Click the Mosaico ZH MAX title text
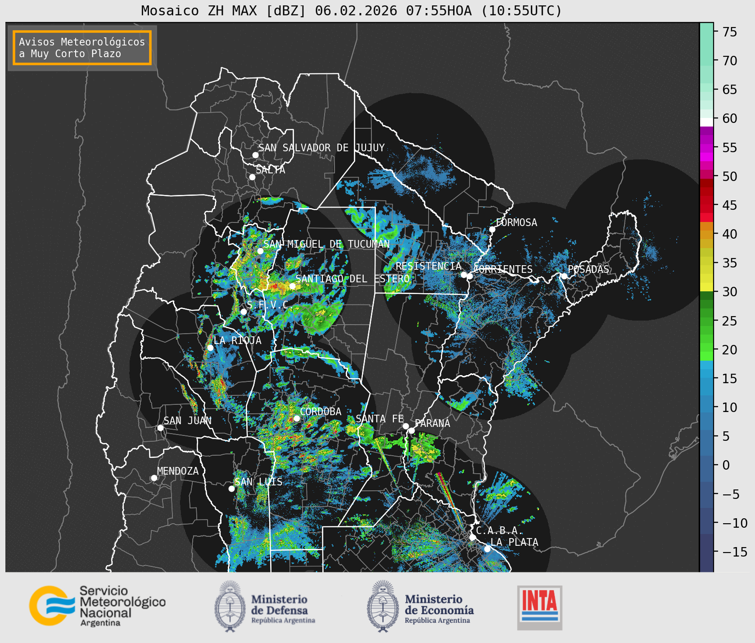Screen dimensions: 755x643 click(352, 10)
